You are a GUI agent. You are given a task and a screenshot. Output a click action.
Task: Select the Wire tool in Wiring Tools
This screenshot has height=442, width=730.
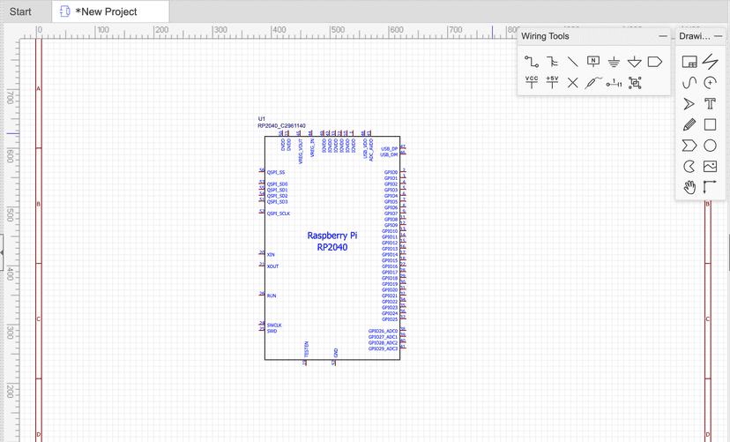pyautogui.click(x=531, y=61)
